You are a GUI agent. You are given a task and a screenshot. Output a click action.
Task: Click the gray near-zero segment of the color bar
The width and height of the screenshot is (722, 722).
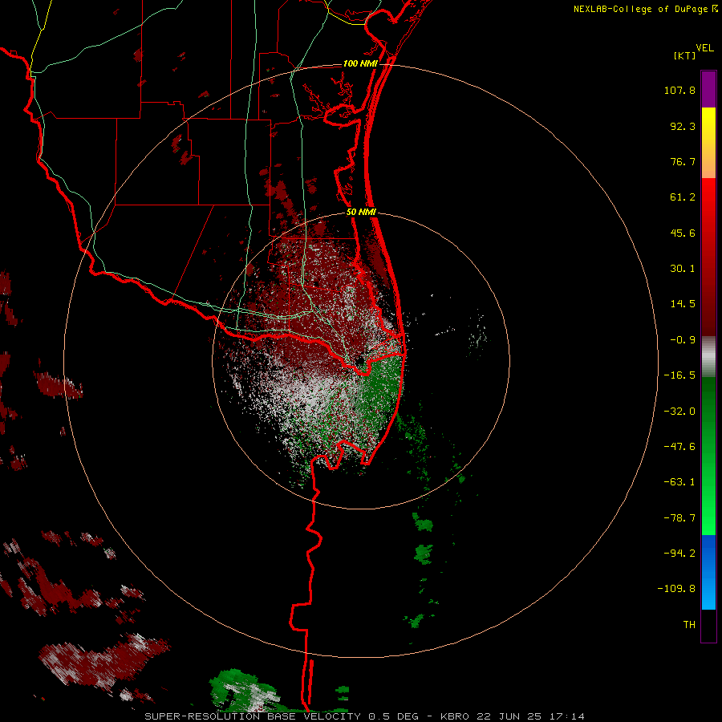(x=708, y=357)
